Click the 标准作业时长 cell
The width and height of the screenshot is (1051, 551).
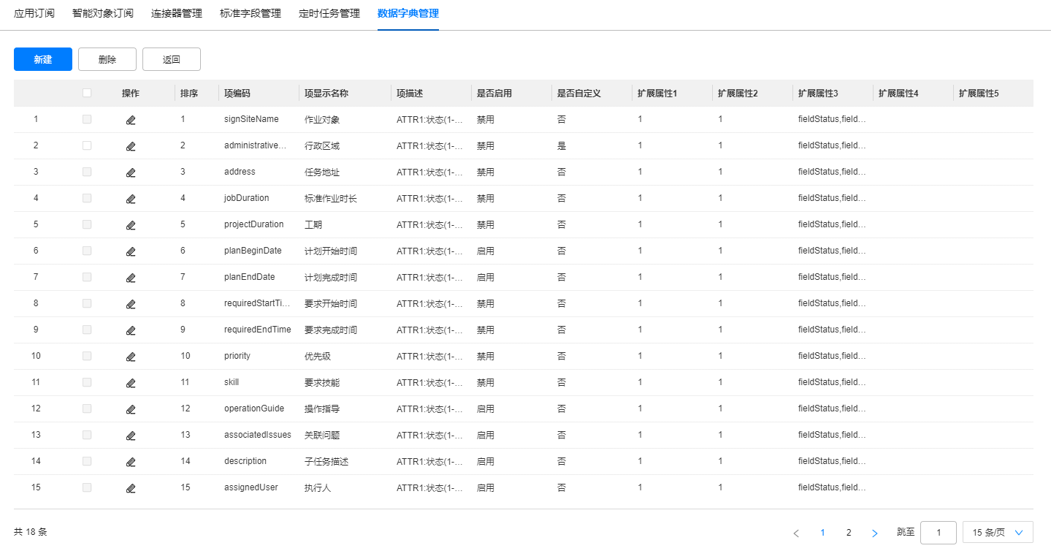coord(331,199)
